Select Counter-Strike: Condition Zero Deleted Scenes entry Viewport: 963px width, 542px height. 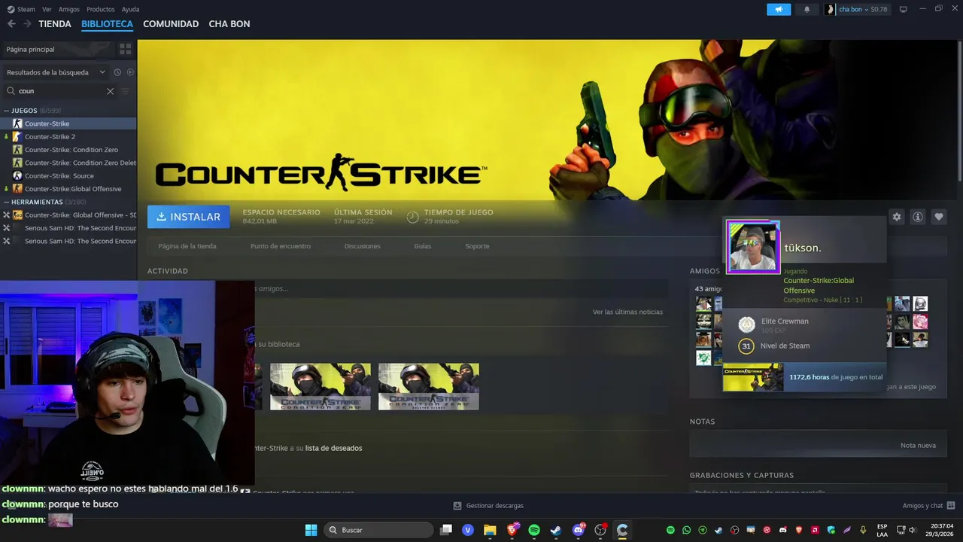(x=68, y=163)
